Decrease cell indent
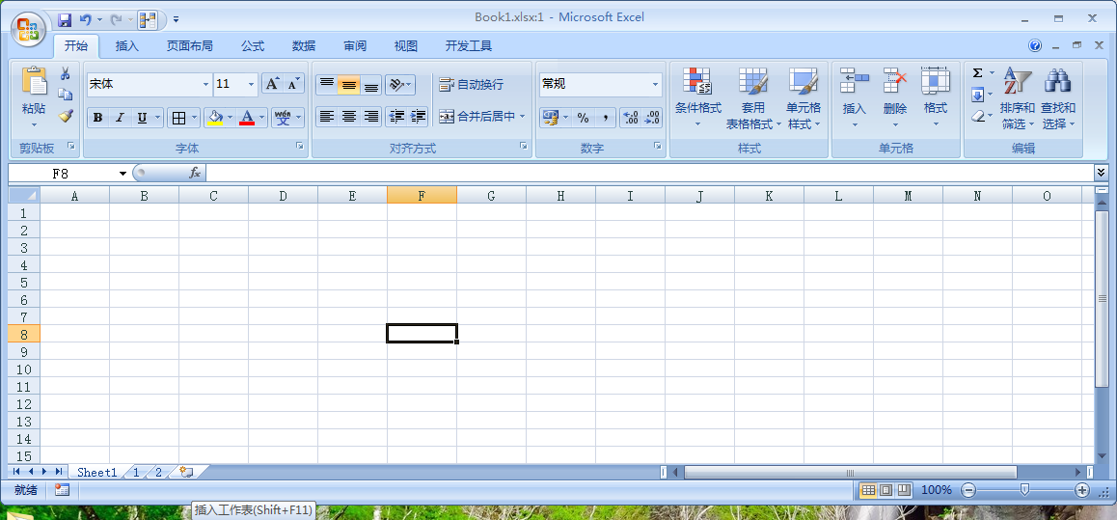The width and height of the screenshot is (1117, 520). click(396, 117)
